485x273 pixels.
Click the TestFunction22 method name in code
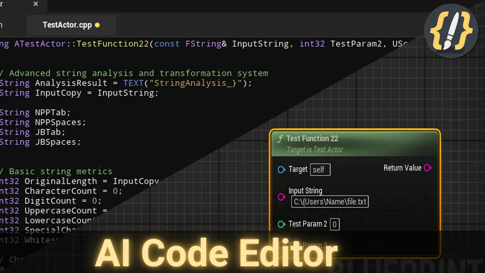coord(113,44)
